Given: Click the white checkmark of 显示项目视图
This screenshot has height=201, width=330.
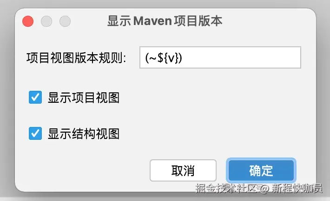Looking at the screenshot, I should pyautogui.click(x=35, y=97).
